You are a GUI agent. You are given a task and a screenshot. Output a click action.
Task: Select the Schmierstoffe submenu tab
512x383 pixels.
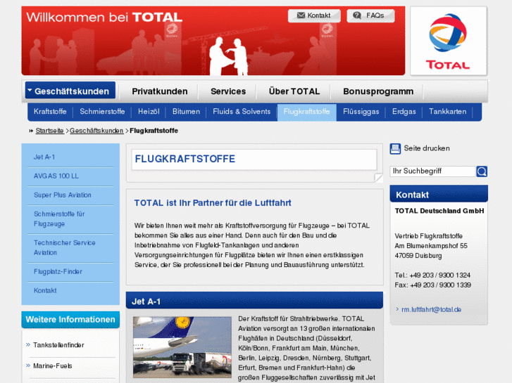(102, 112)
